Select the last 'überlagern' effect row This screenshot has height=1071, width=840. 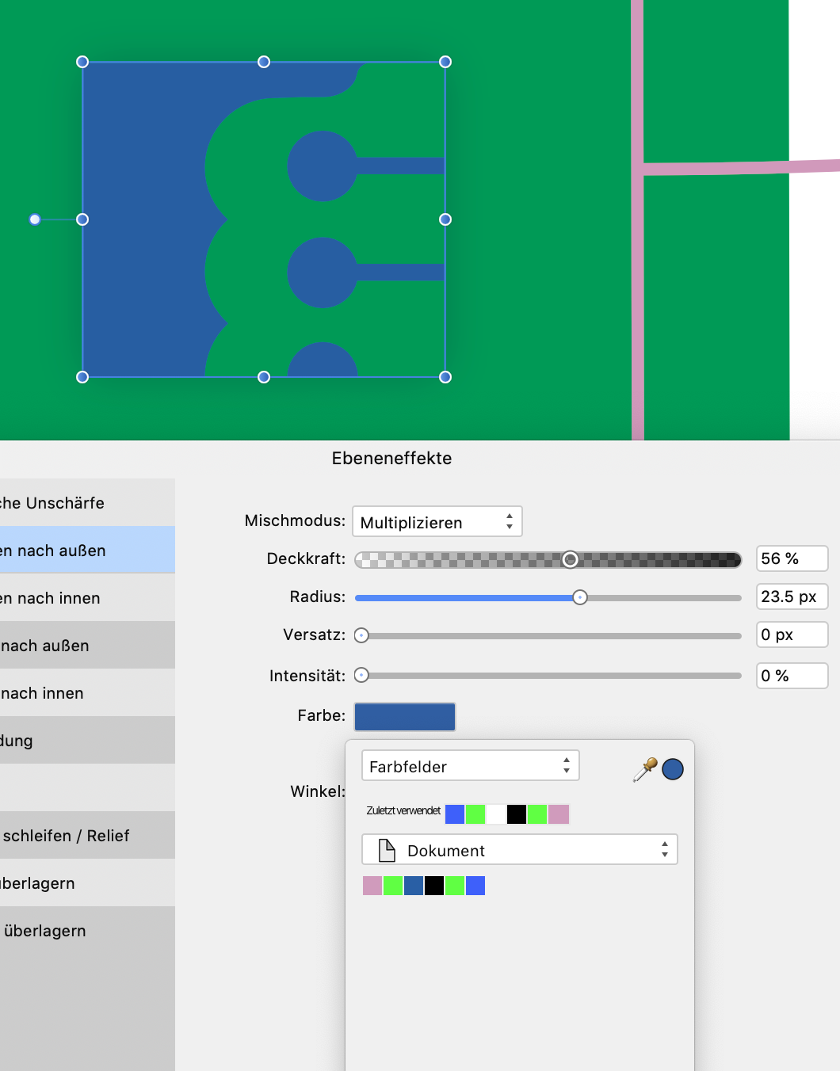pos(87,930)
